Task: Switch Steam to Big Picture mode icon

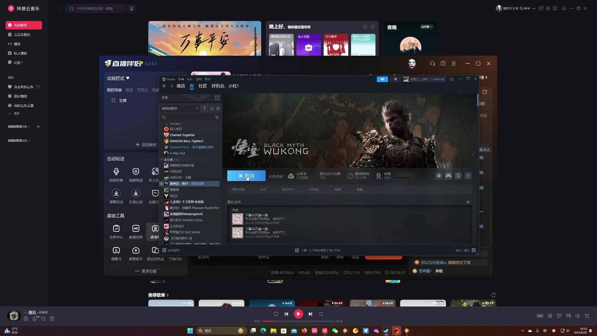Action: 451,79
